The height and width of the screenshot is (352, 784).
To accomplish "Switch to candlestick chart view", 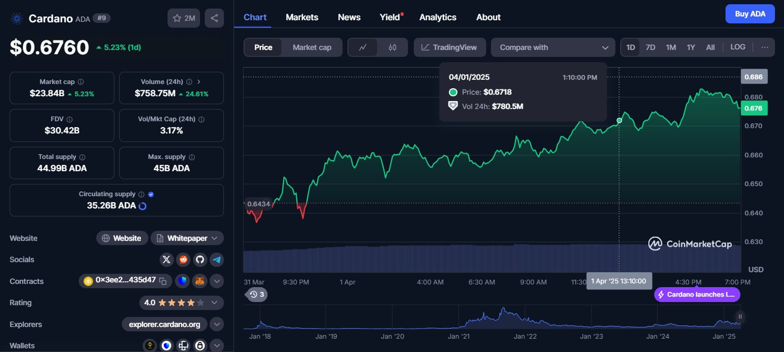I will [393, 47].
